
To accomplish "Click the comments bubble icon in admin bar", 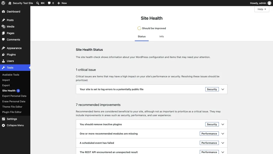I will 49,3.
